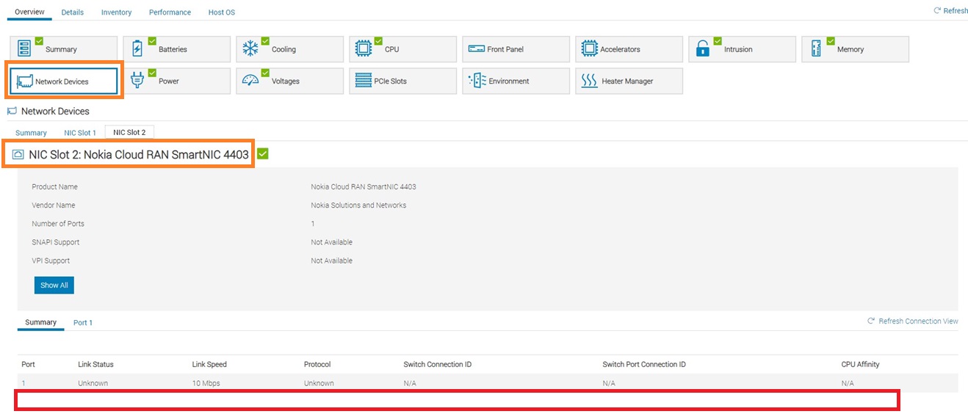Screen dimensions: 968x414
Task: Click the Switch Port Connection ID header
Action: pos(644,364)
